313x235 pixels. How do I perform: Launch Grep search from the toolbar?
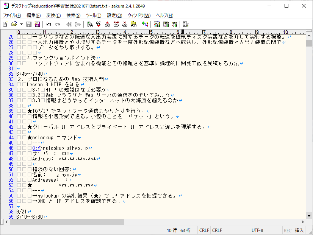(134, 24)
